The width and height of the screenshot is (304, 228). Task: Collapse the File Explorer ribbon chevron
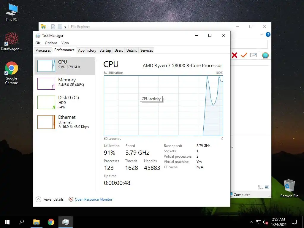(x=261, y=34)
